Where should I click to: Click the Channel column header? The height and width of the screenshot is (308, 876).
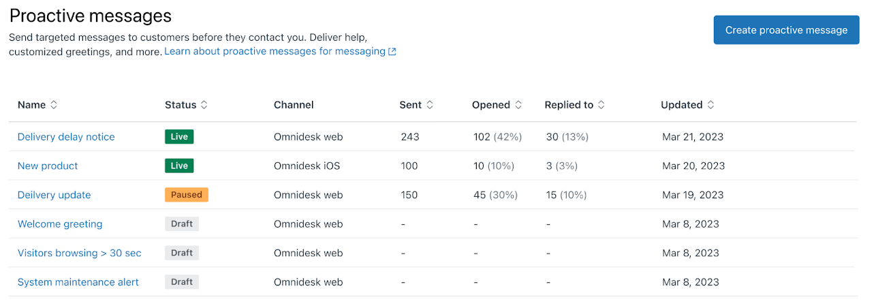[294, 105]
